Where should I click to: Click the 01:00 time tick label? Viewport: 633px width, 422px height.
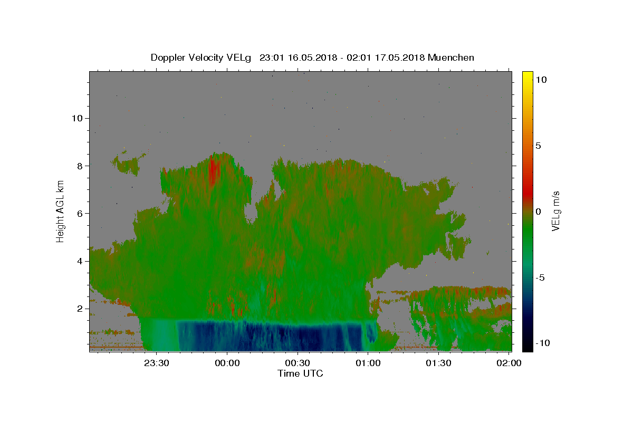(368, 363)
